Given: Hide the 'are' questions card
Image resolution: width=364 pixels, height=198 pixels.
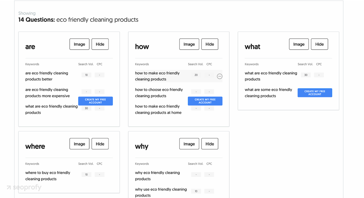Looking at the screenshot, I should [x=100, y=44].
